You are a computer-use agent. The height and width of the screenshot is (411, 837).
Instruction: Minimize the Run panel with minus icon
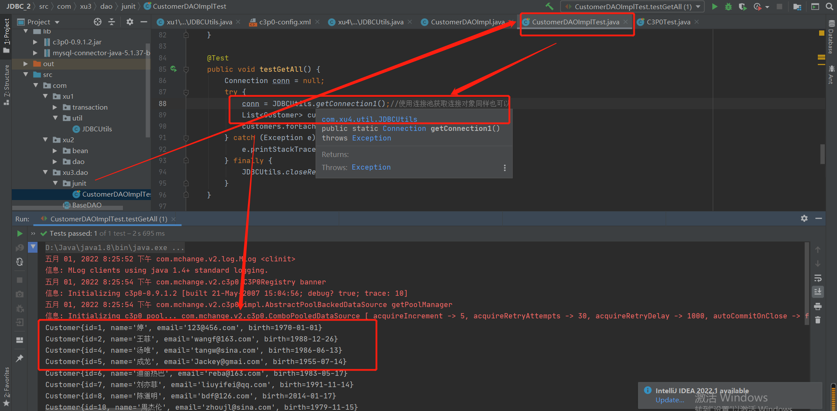[x=819, y=218]
